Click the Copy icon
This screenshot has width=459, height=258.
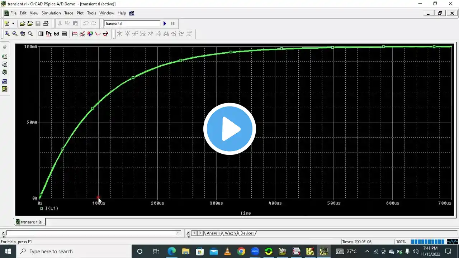[x=68, y=23]
